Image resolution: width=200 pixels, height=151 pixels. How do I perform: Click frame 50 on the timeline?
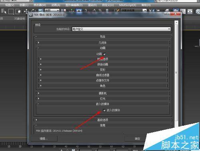pyautogui.click(x=89, y=147)
